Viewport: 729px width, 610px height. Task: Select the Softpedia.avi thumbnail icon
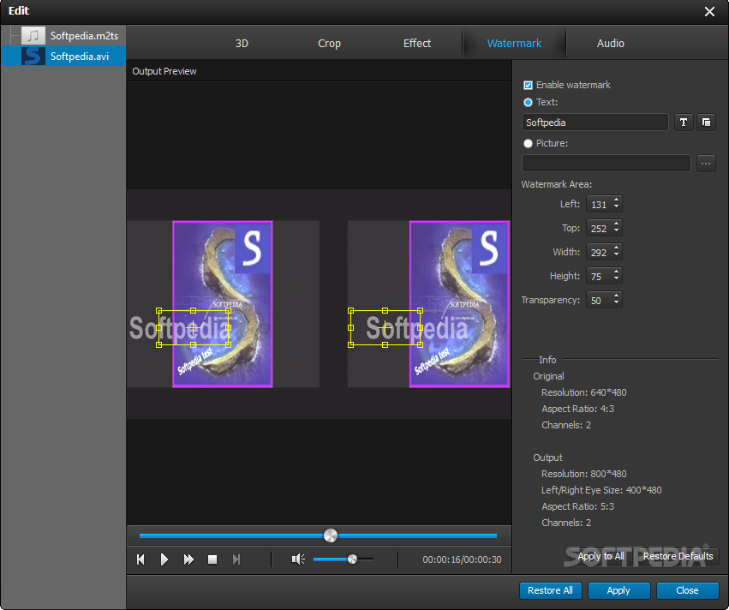33,57
